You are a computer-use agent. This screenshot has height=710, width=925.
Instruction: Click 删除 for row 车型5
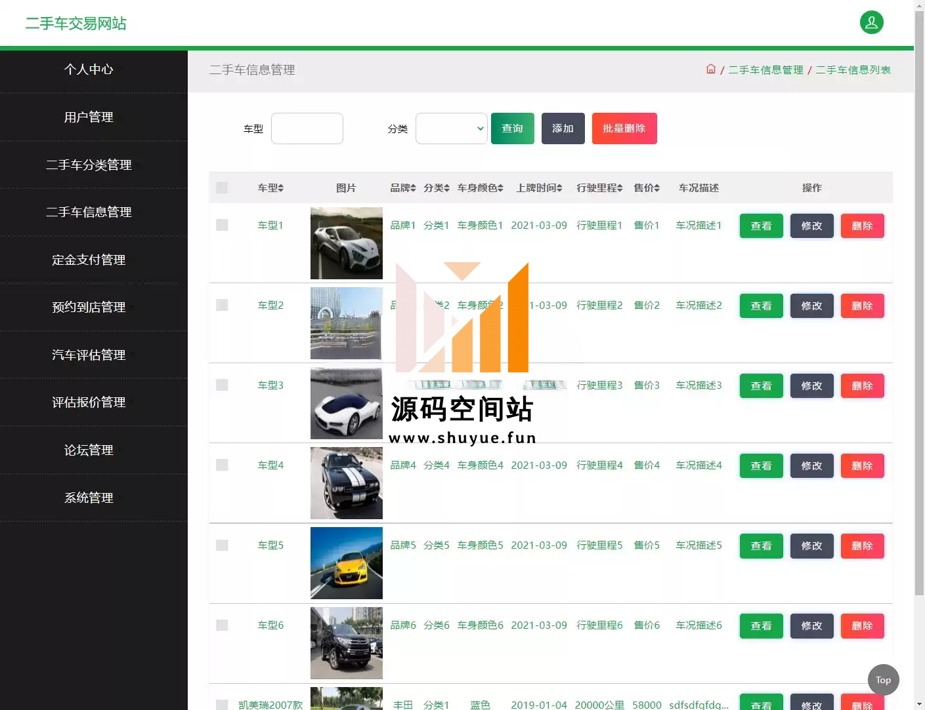click(863, 545)
